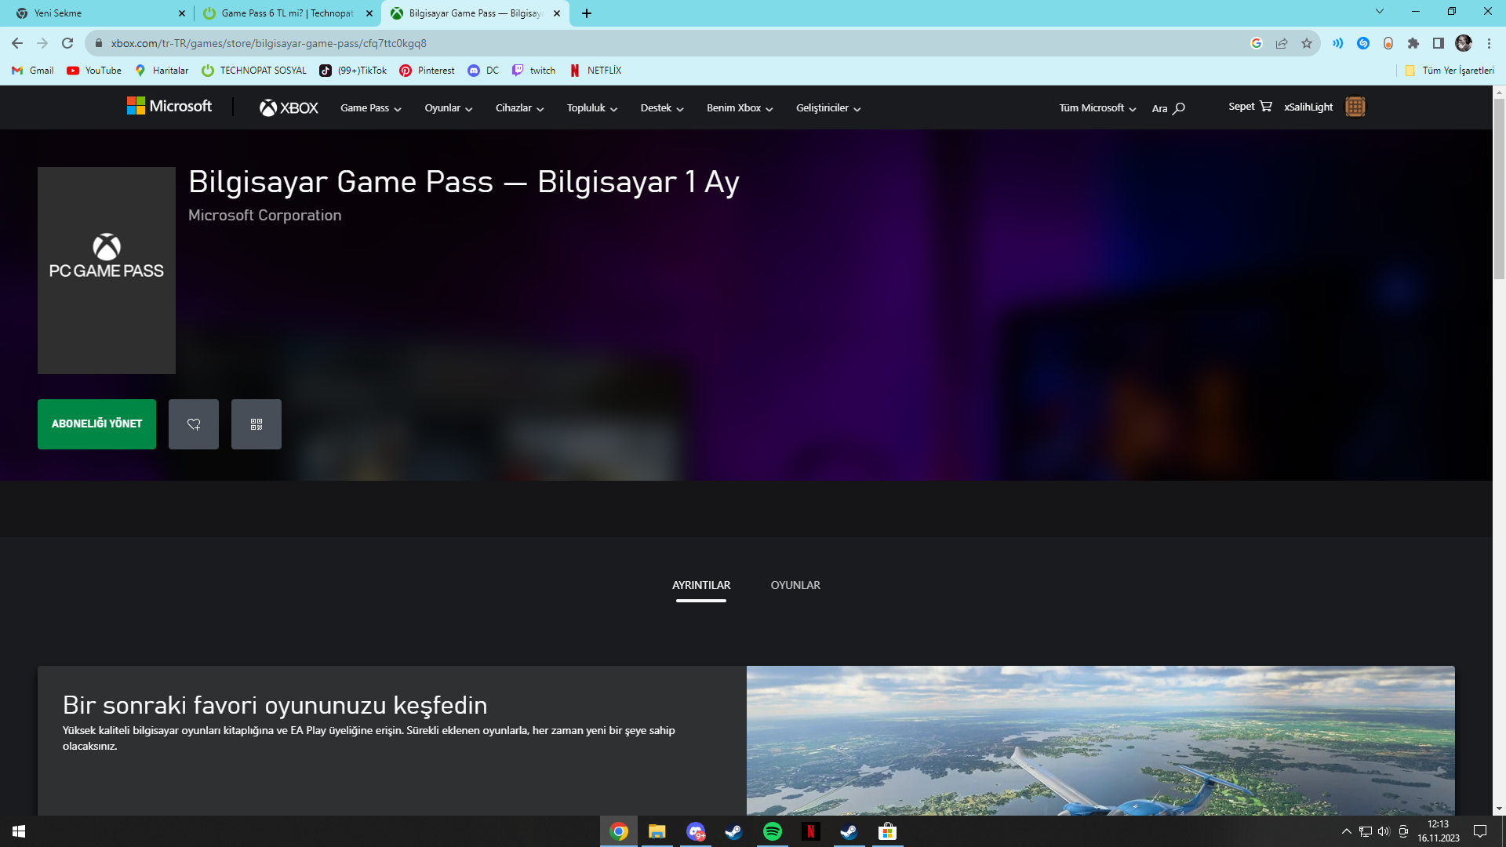Toggle the Chrome side panel icon
This screenshot has height=847, width=1506.
pos(1438,44)
